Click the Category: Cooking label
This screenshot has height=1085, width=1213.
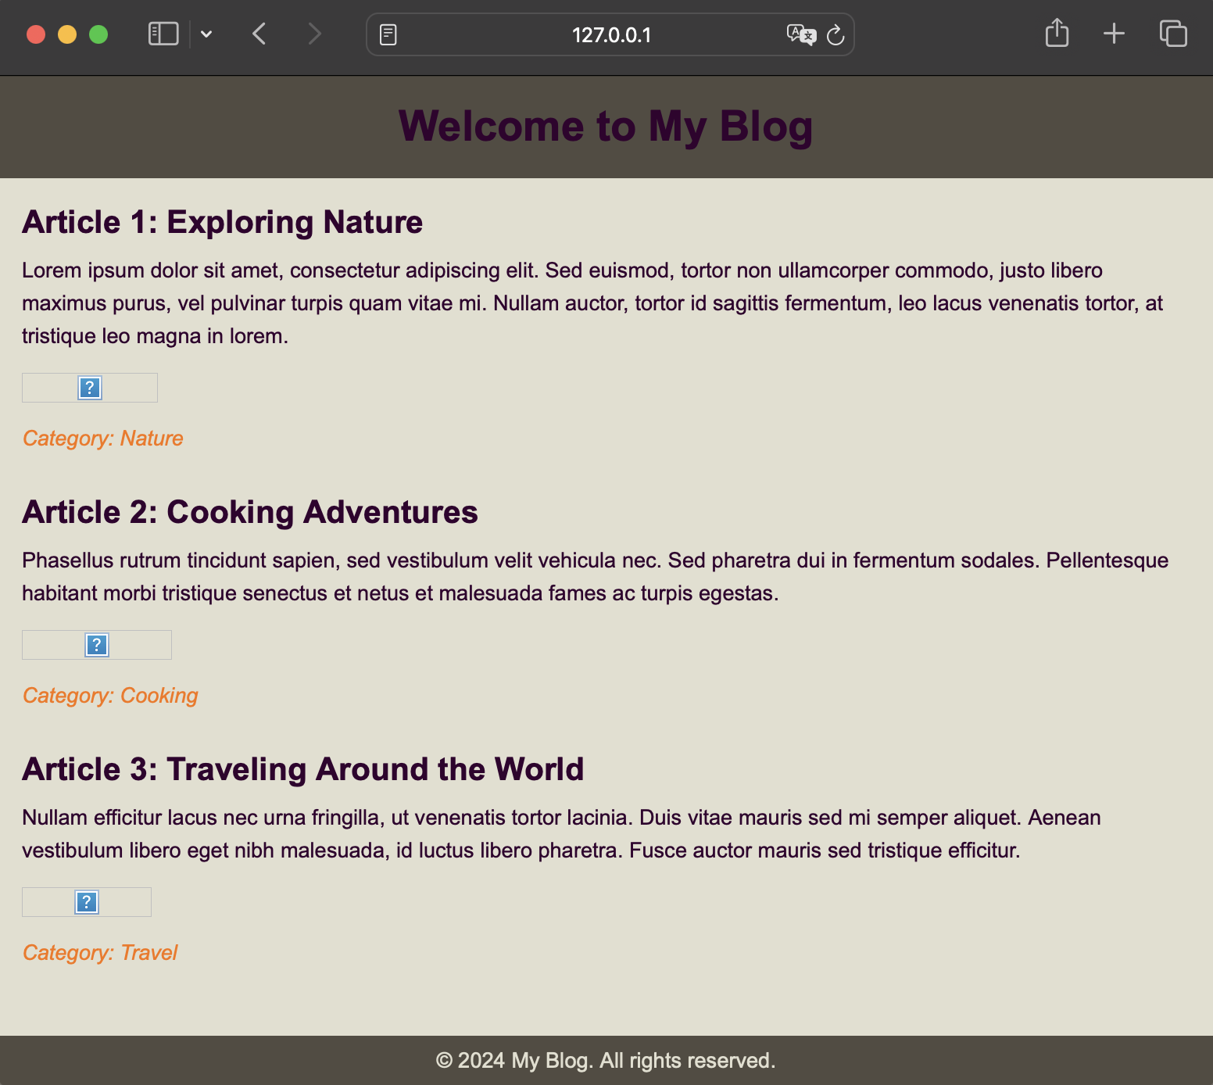pyautogui.click(x=110, y=696)
